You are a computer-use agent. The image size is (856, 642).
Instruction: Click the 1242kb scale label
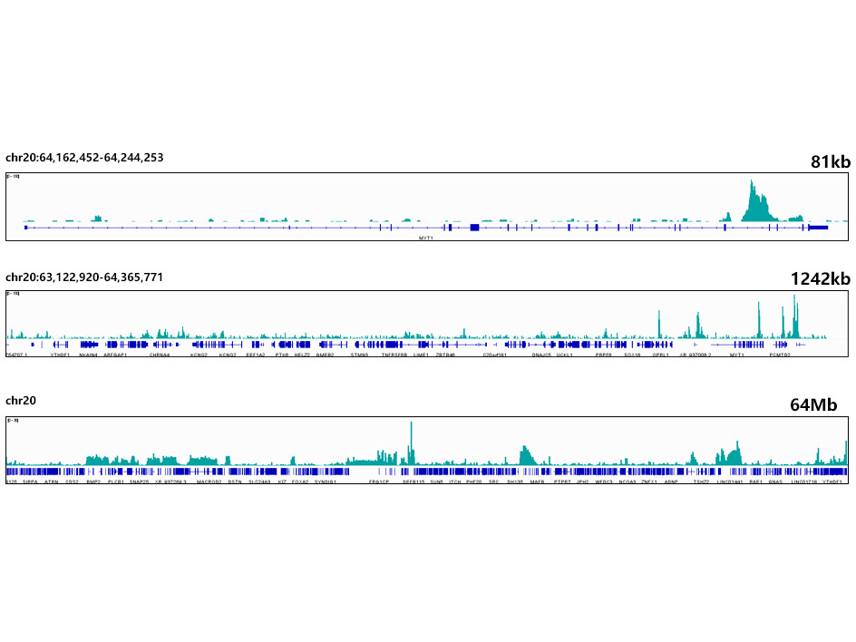pos(820,279)
